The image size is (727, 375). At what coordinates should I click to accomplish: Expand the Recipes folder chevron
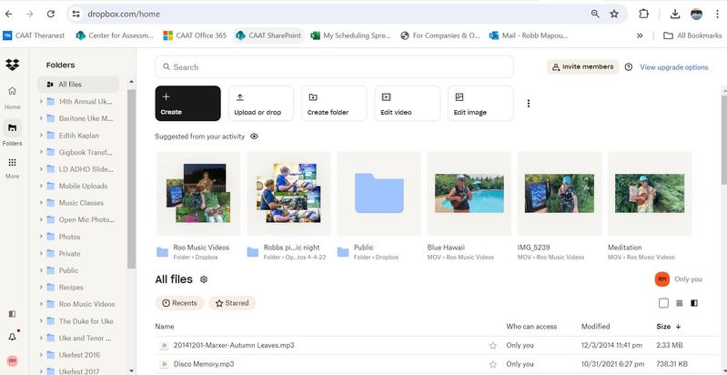[42, 287]
